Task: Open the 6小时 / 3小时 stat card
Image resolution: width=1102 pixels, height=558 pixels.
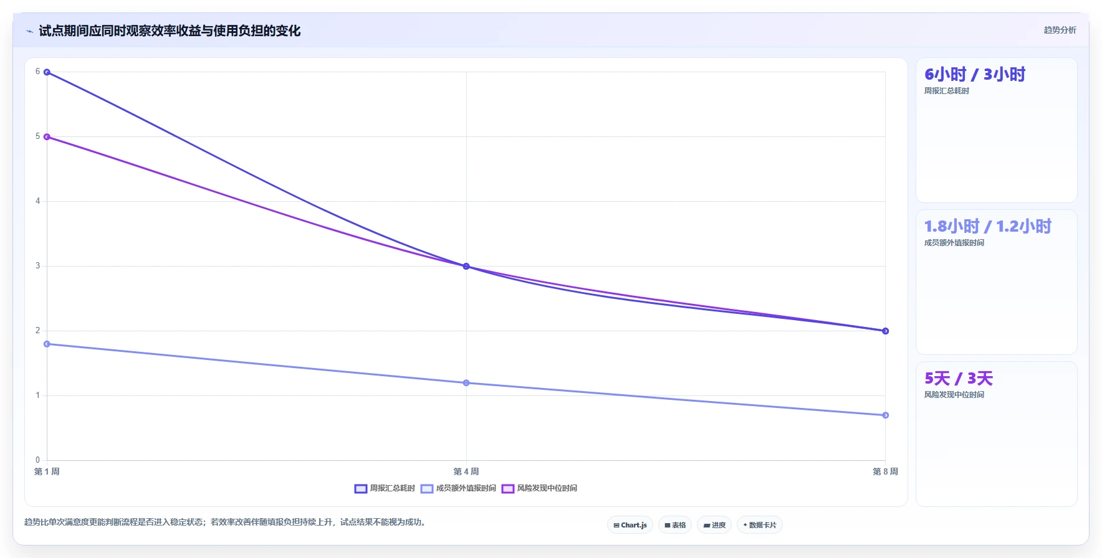Action: tap(996, 130)
